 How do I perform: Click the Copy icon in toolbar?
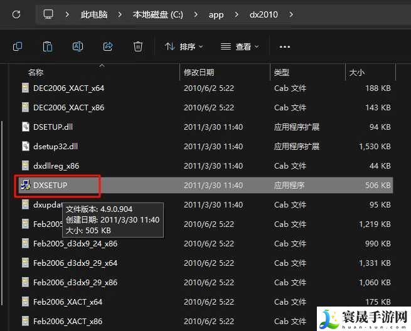click(x=18, y=46)
